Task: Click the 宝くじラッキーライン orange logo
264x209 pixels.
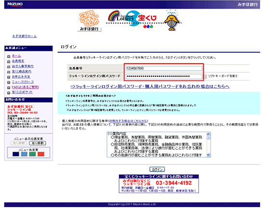Action: 89,21
